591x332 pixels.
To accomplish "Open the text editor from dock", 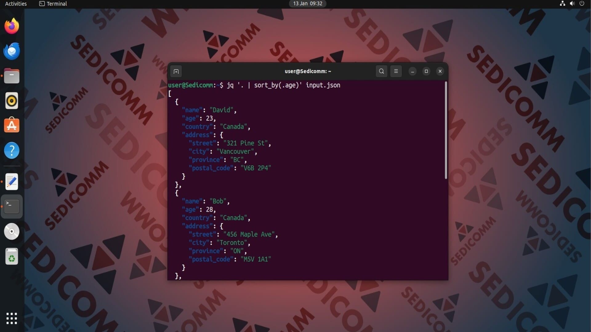I will 12,182.
